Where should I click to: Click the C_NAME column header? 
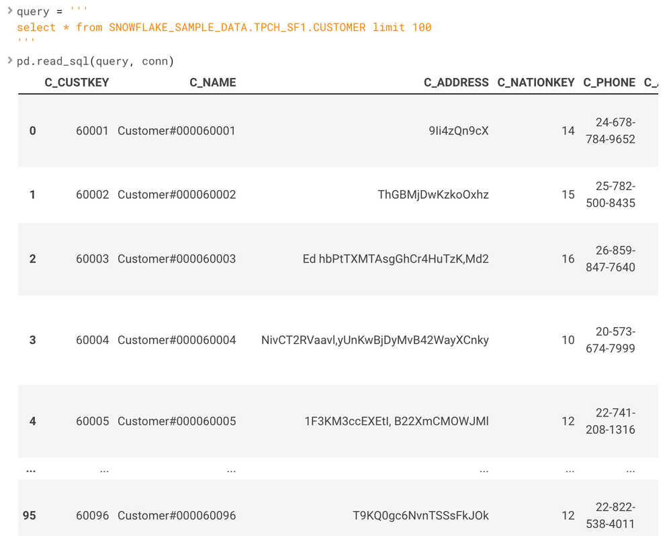click(212, 83)
